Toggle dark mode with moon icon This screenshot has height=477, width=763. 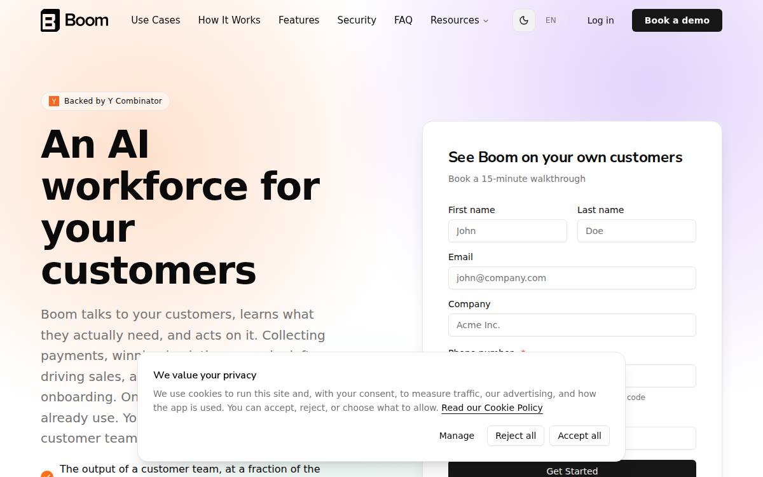(524, 20)
